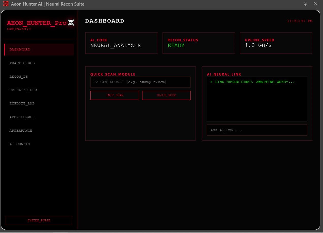This screenshot has height=233, width=323.
Task: Click the AI neural link output console
Action: 257,99
